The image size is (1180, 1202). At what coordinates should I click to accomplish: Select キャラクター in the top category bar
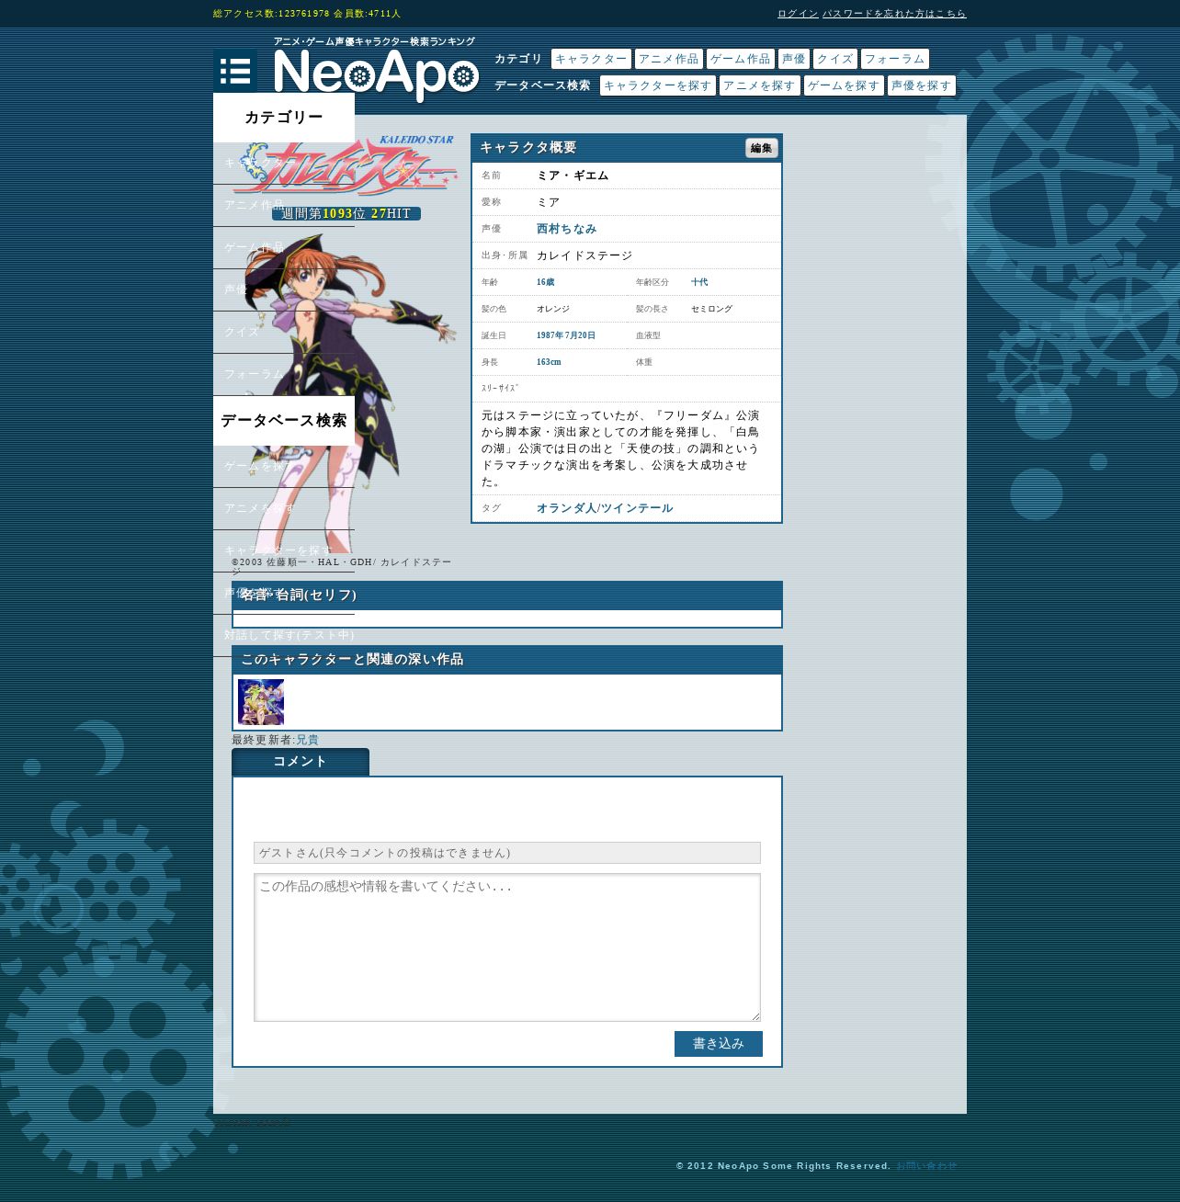591,59
